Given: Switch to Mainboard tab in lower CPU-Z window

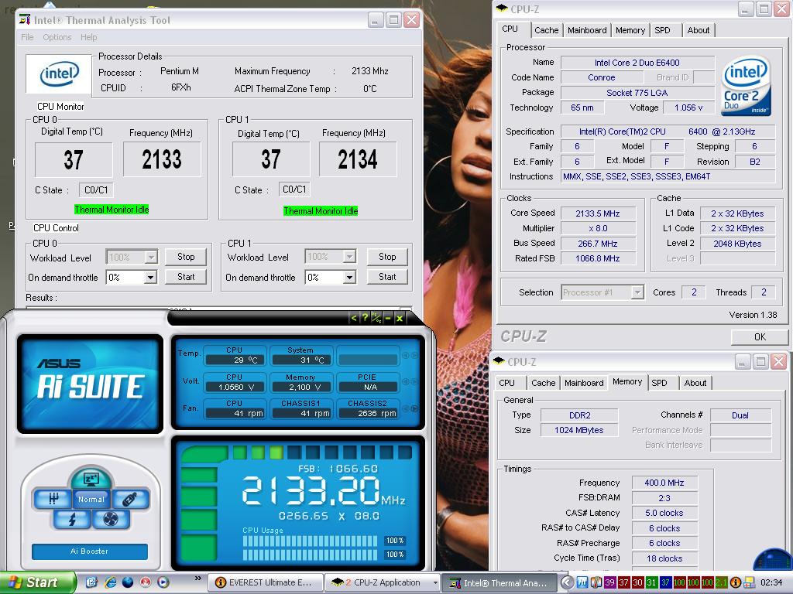Looking at the screenshot, I should click(x=584, y=383).
